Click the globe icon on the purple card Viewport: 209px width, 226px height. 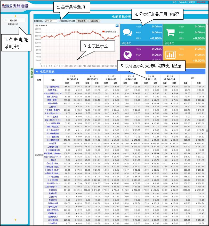127,55
